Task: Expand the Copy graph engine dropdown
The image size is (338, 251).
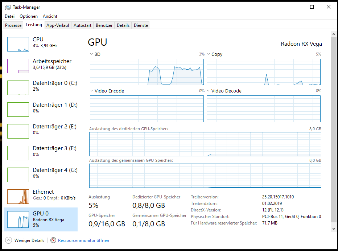Action: click(x=209, y=54)
